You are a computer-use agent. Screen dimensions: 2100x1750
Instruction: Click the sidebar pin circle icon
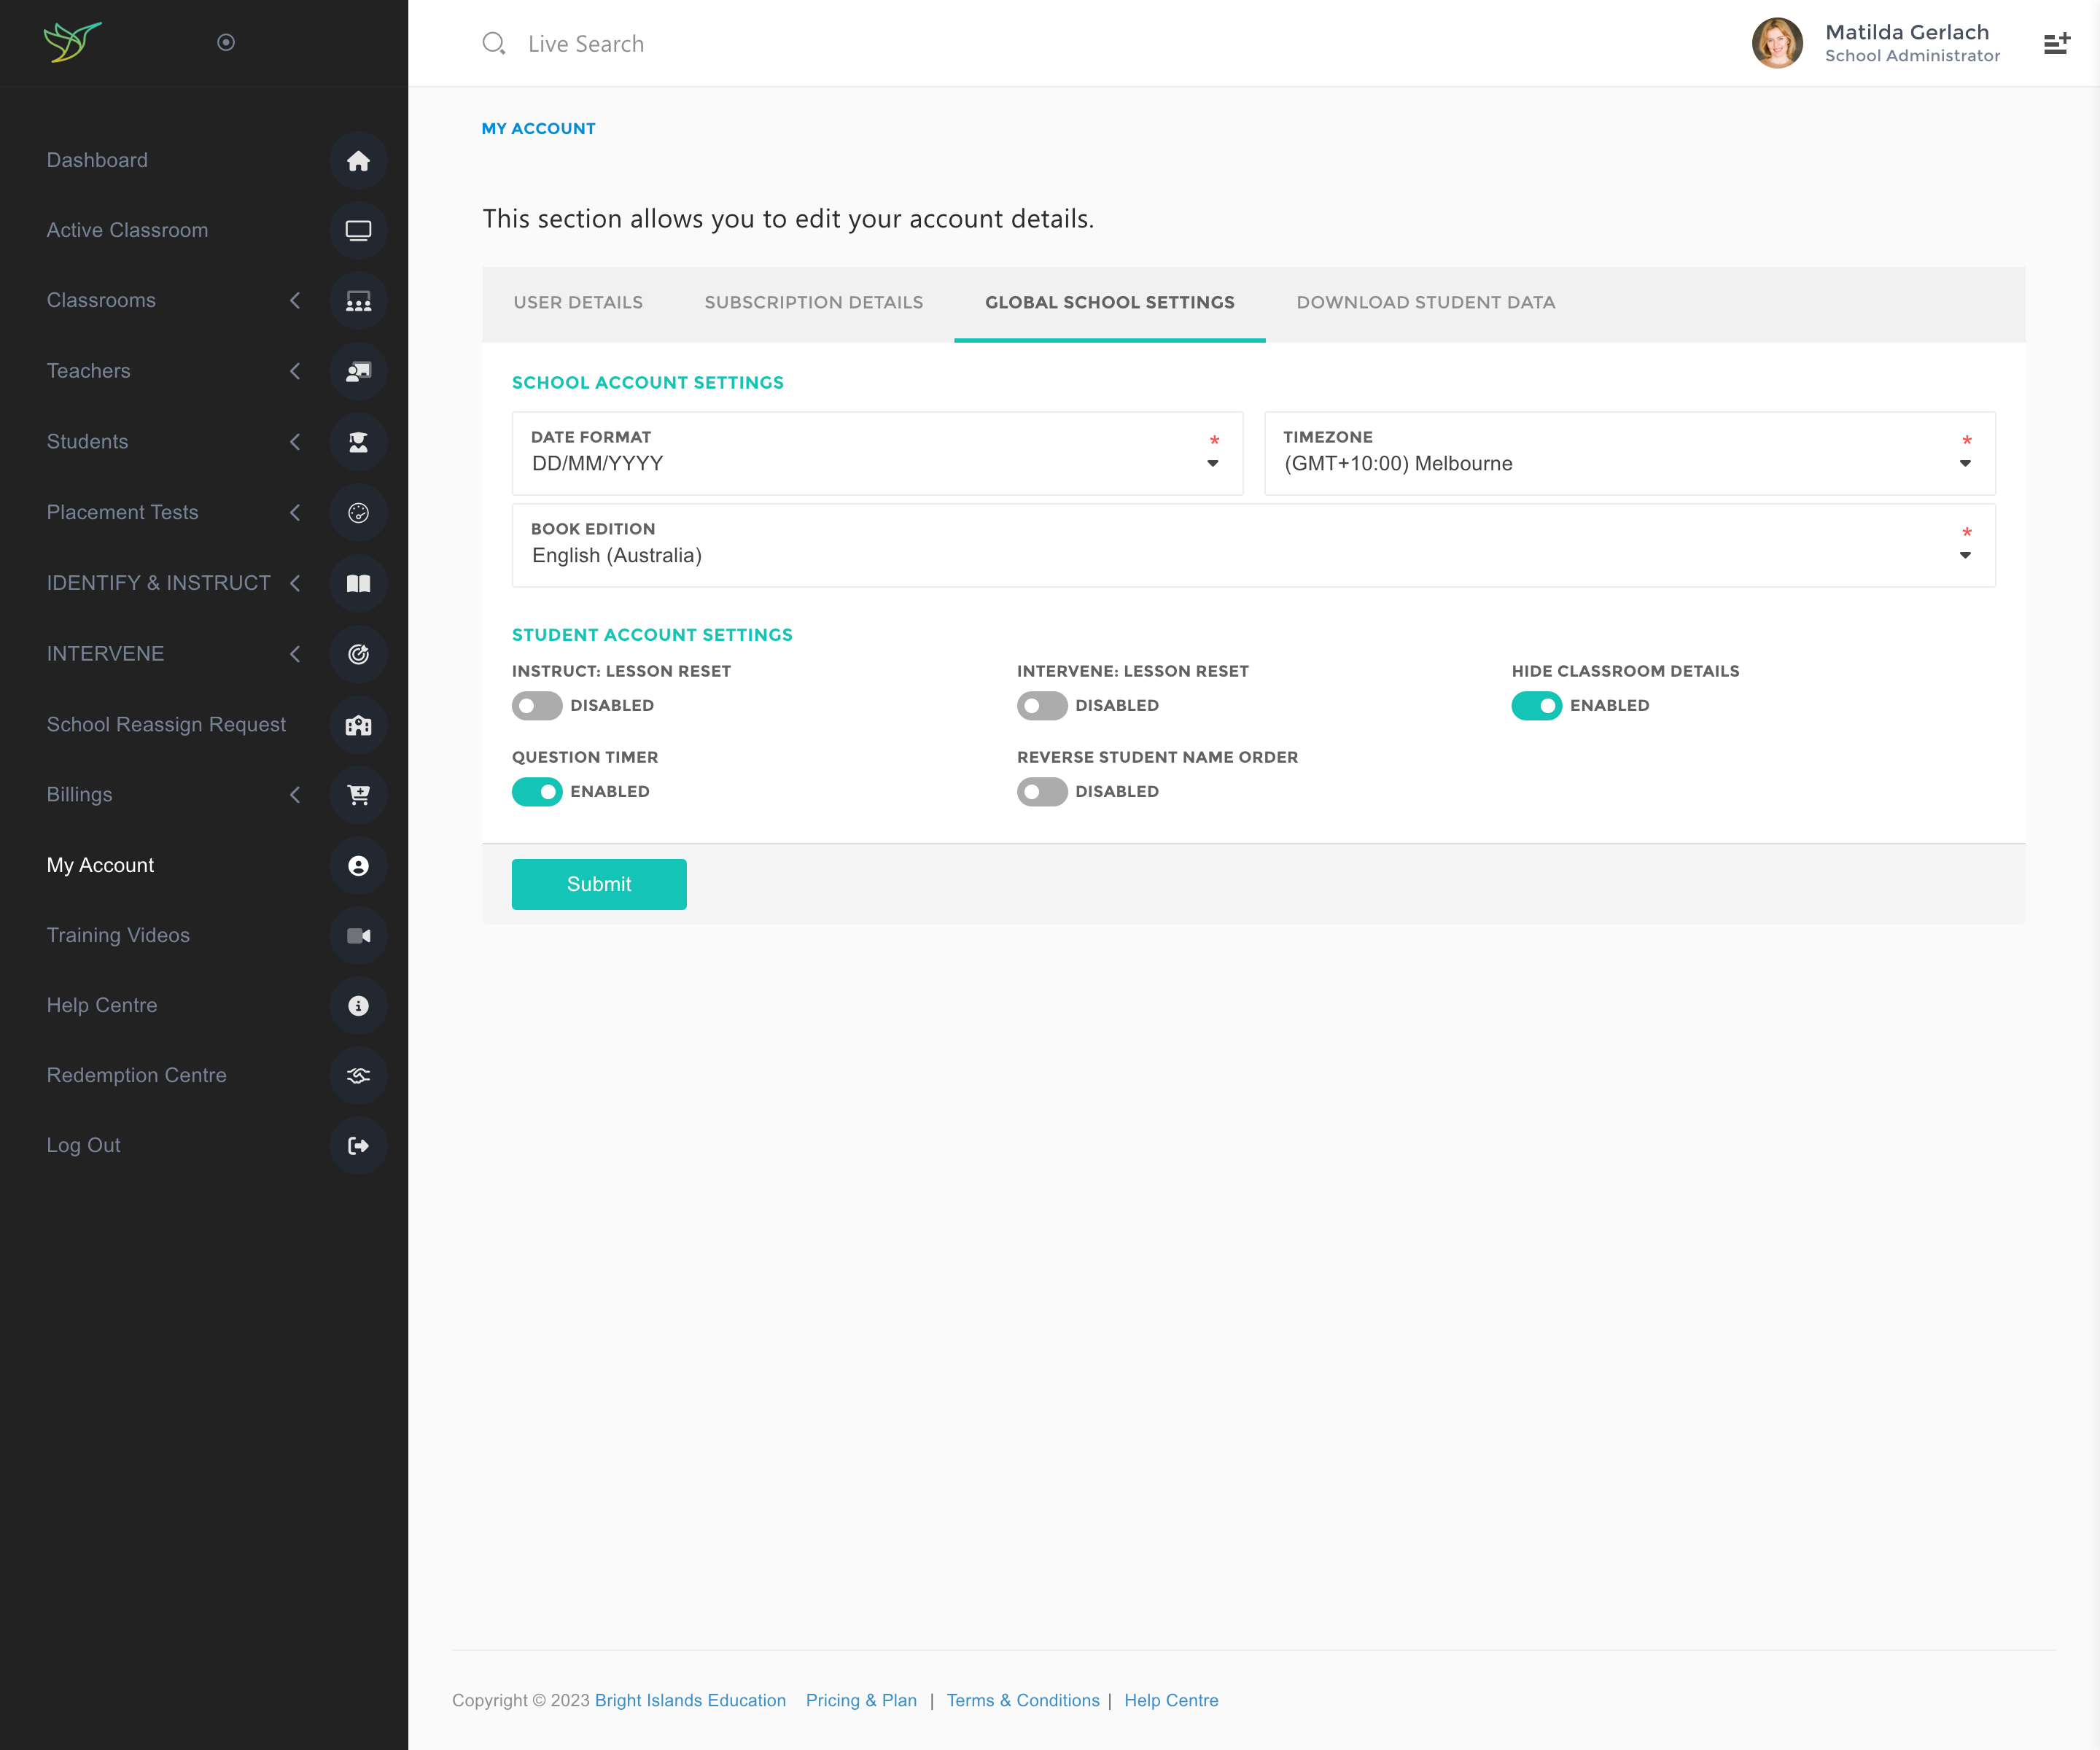(226, 42)
